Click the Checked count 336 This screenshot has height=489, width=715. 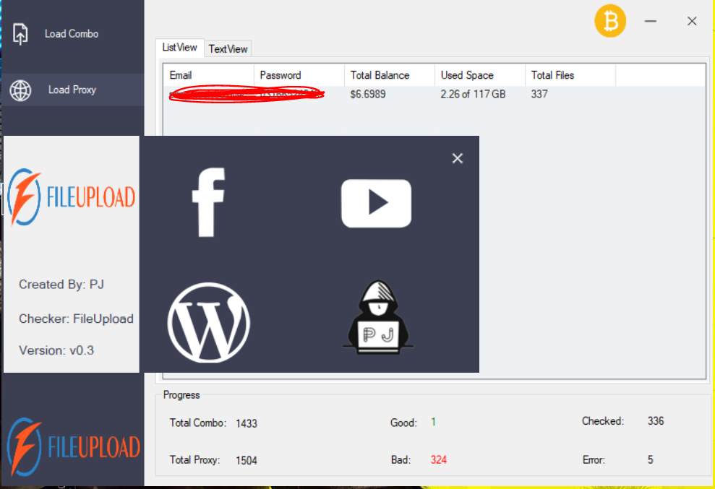(x=656, y=421)
